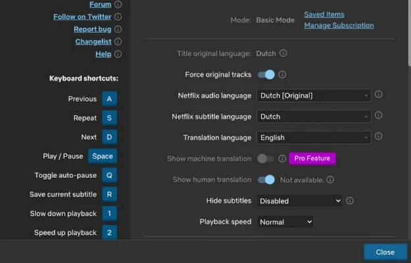
Task: Disable Force original tracks toggle
Action: (266, 74)
